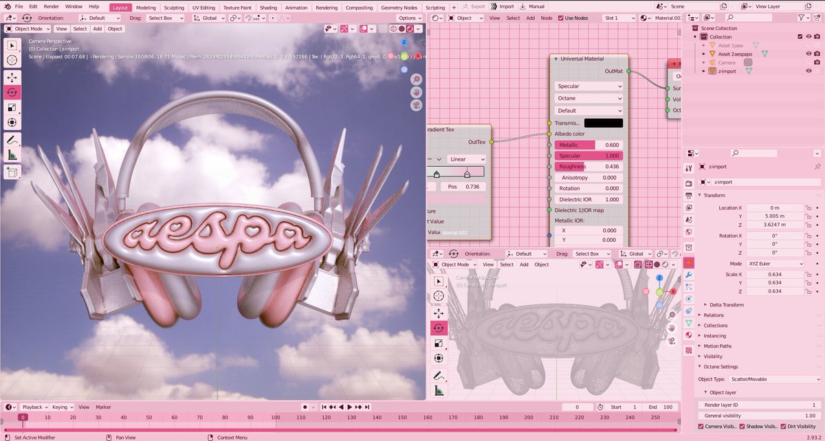Adjust the Roughness slider in Universal Material
The width and height of the screenshot is (825, 441).
coord(589,167)
